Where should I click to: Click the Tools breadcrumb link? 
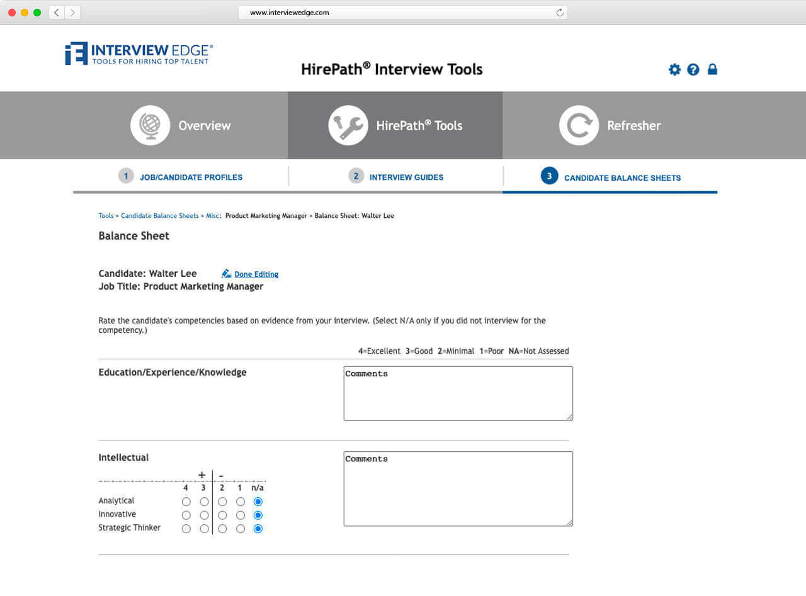(106, 216)
